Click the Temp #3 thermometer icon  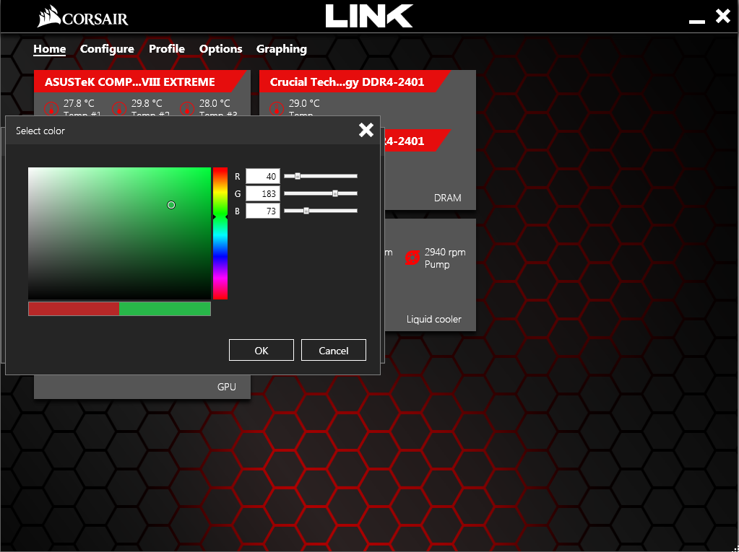(x=186, y=109)
